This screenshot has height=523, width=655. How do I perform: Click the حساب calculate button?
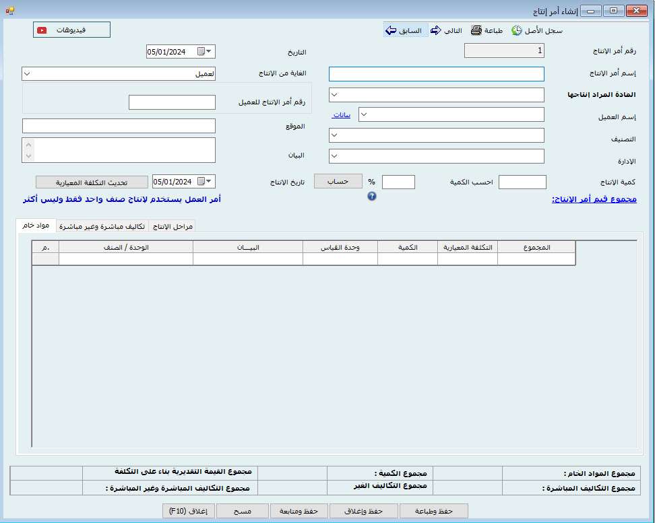(338, 182)
